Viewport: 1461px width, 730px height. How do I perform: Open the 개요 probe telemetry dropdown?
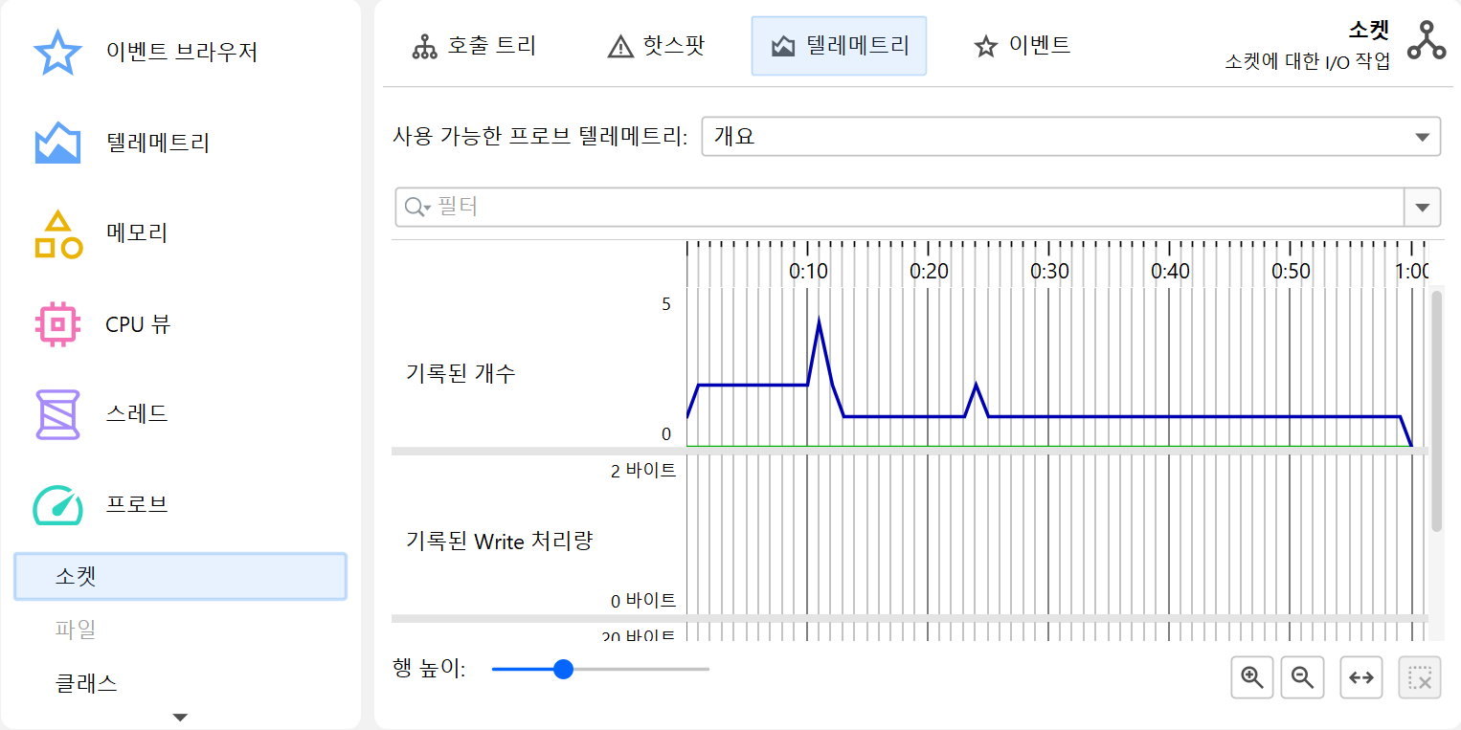pos(1070,137)
